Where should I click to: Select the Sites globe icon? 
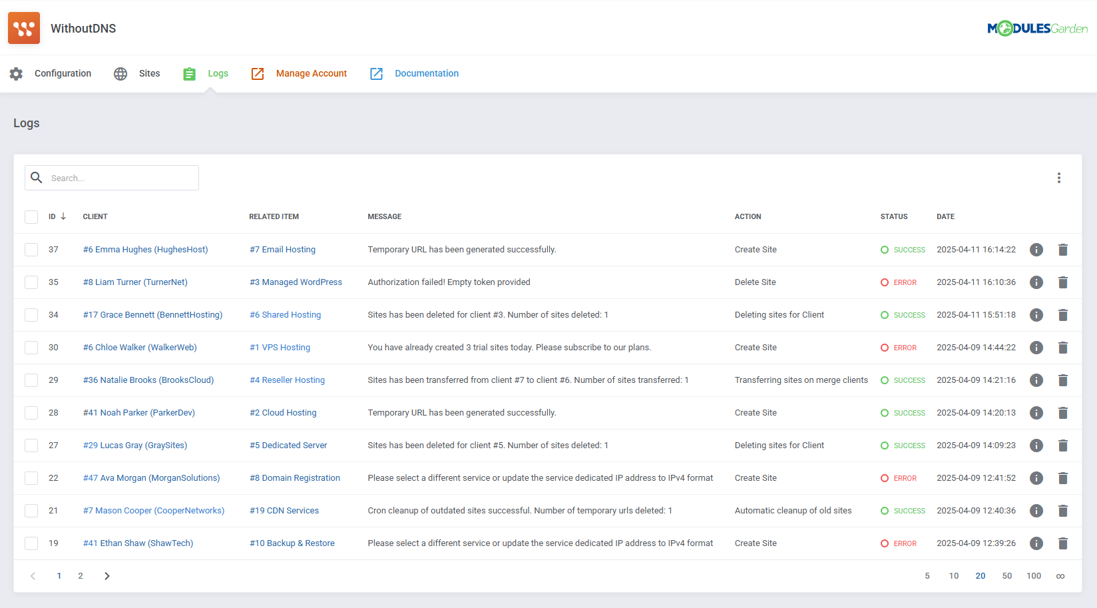tap(120, 74)
